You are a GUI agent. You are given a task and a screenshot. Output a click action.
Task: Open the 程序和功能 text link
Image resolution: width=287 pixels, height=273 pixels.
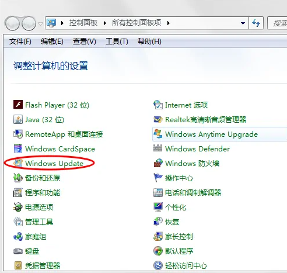click(x=43, y=193)
